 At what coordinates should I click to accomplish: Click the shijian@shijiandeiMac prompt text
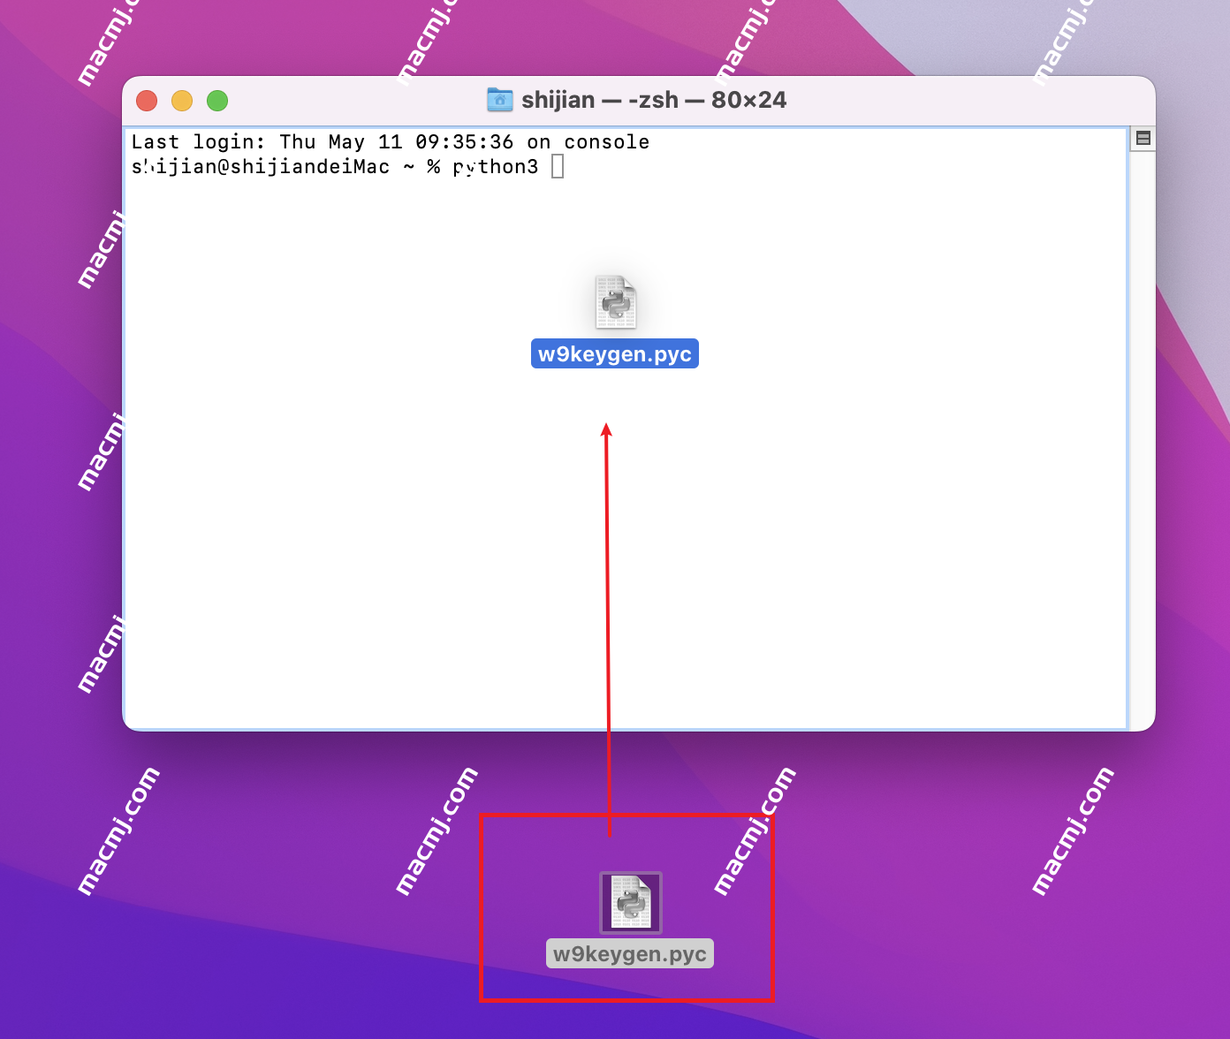[261, 167]
